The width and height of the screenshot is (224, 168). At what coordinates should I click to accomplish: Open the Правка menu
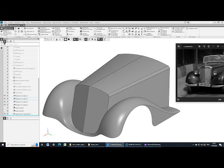11,22
